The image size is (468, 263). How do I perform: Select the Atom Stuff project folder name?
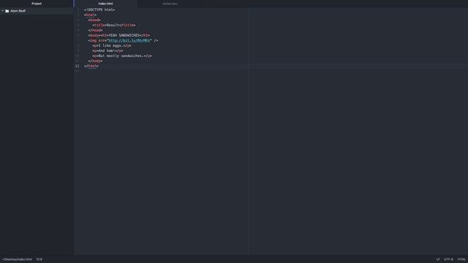18,11
